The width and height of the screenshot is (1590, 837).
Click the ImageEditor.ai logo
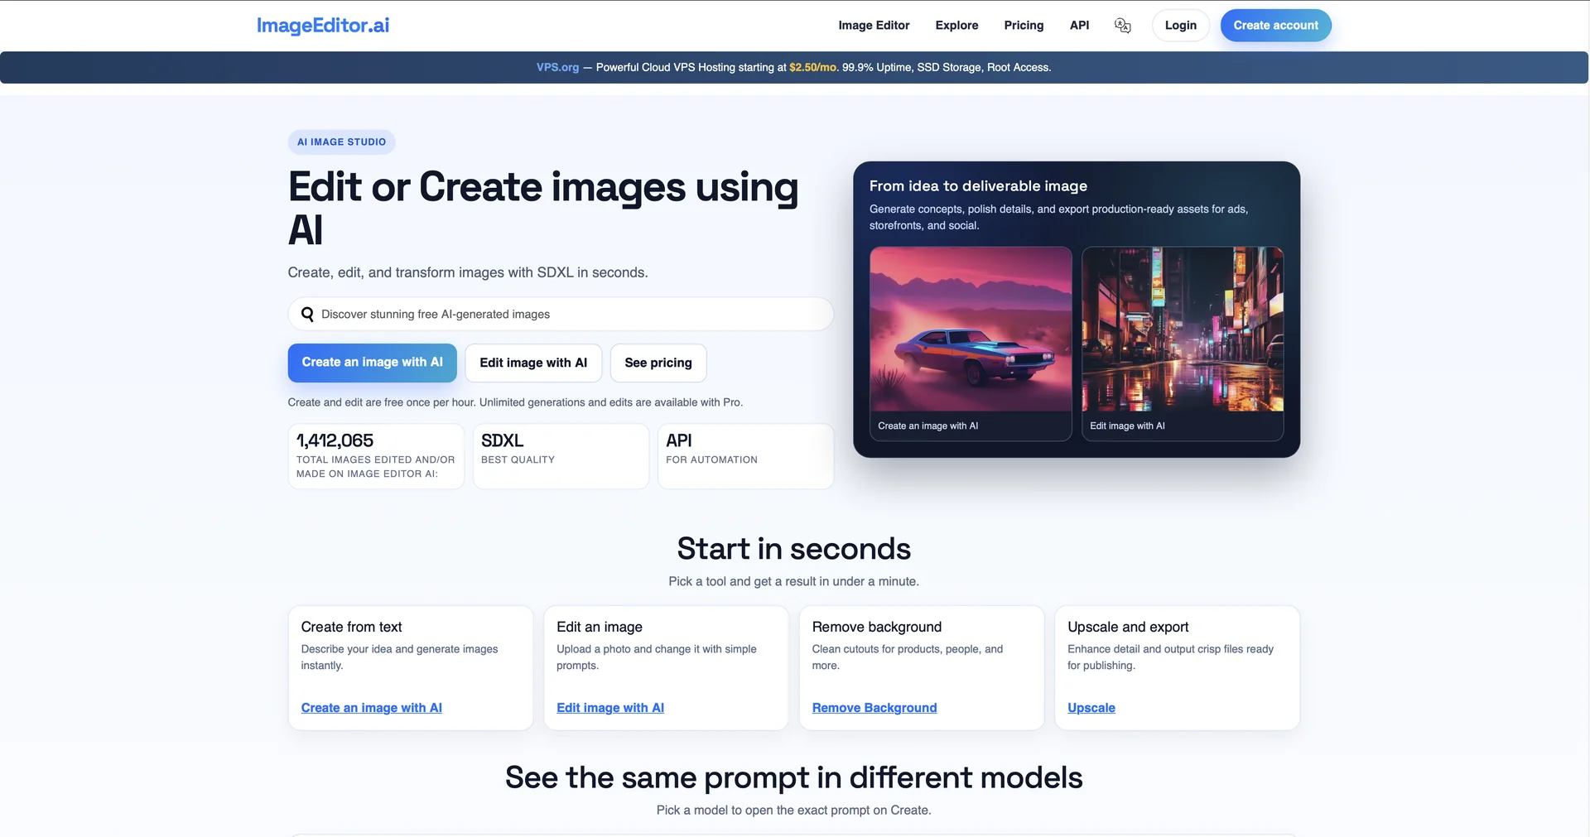pyautogui.click(x=323, y=26)
